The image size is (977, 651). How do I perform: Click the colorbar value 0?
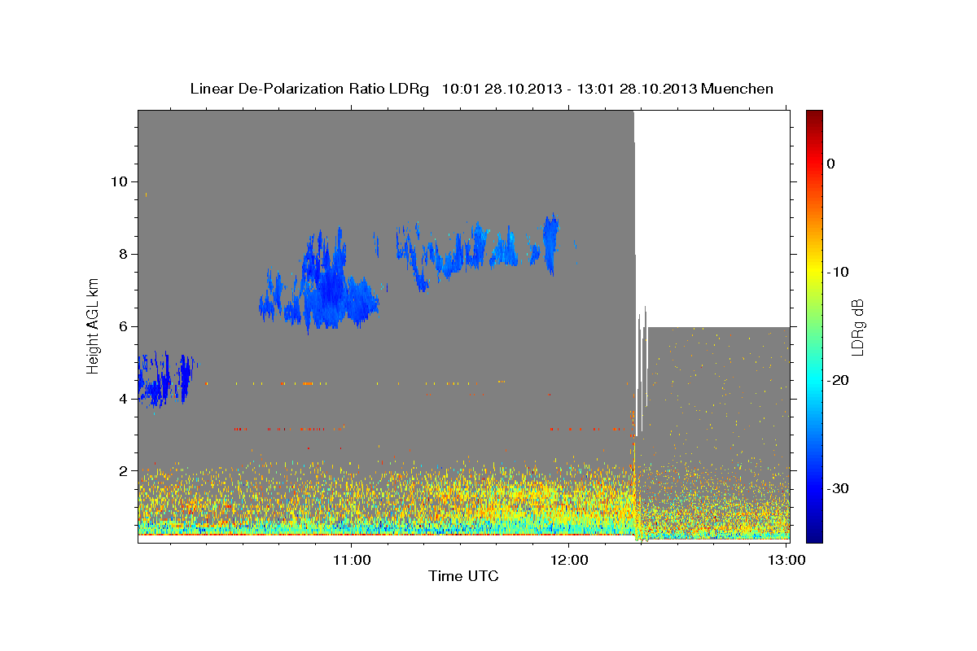(831, 164)
